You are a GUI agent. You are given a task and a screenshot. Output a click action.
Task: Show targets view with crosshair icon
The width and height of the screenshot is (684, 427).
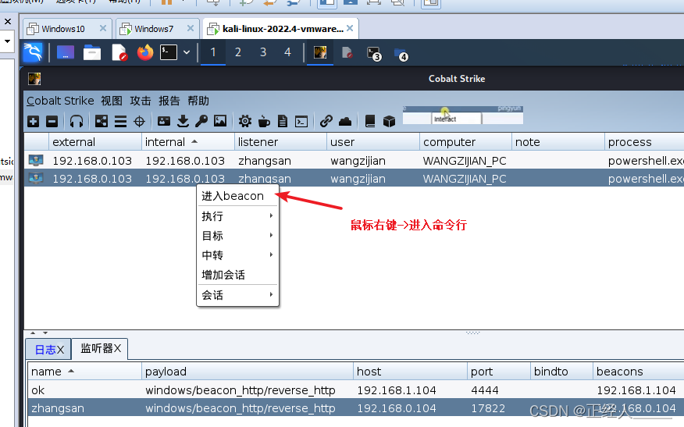click(x=139, y=121)
